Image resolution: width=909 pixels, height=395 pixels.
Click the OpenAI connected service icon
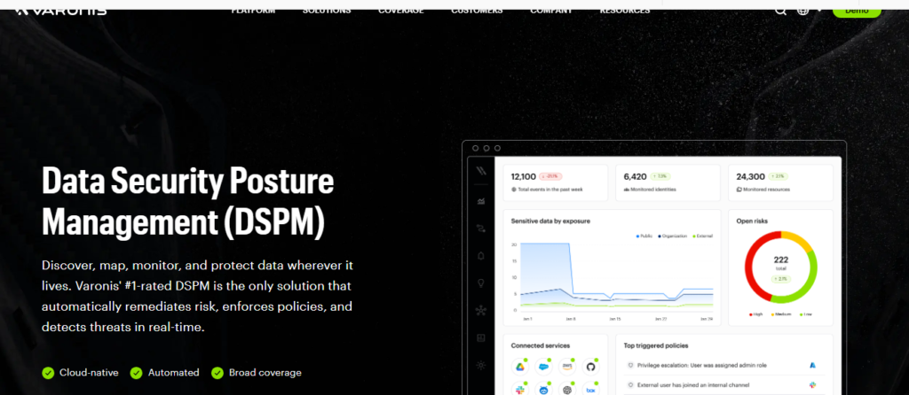567,390
